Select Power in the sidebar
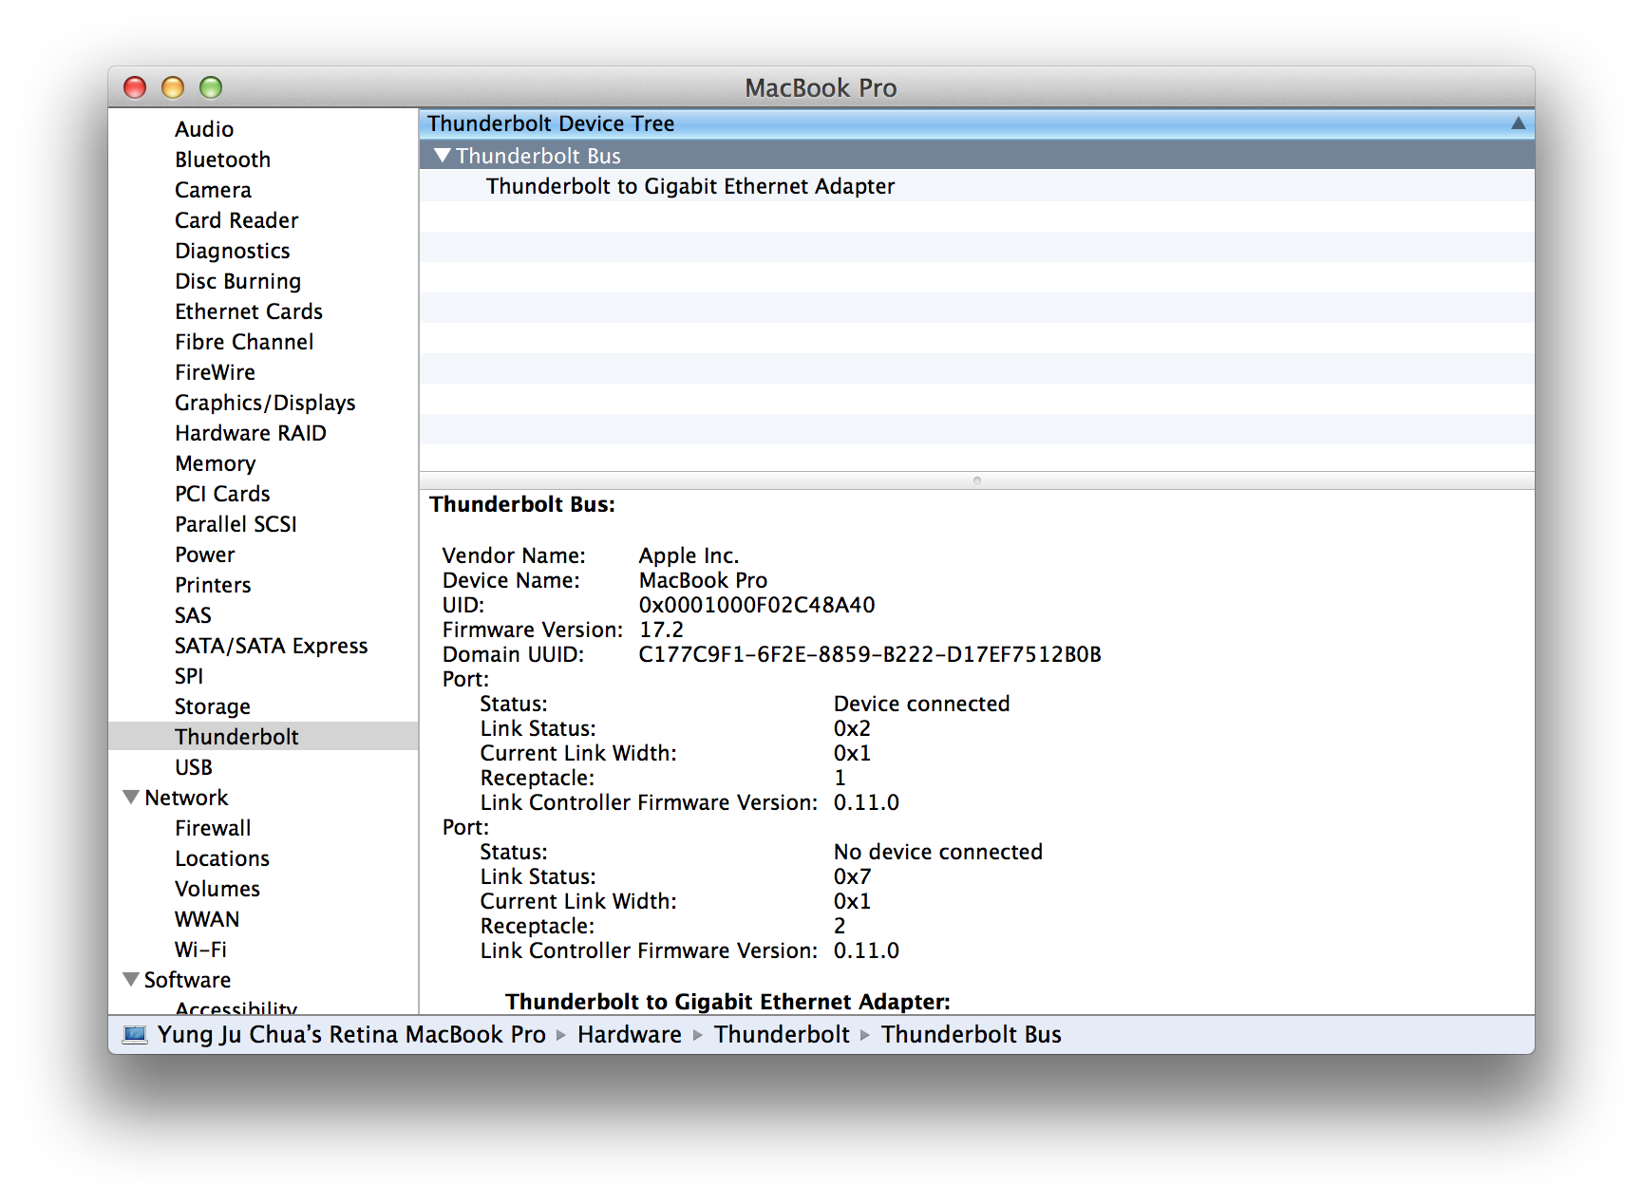 (205, 555)
